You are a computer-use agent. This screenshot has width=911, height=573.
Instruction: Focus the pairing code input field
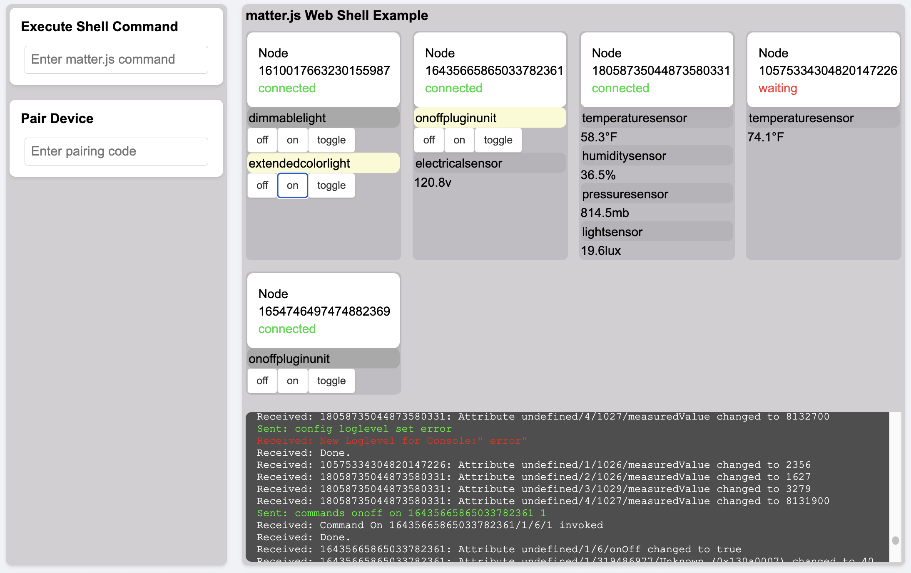[116, 151]
